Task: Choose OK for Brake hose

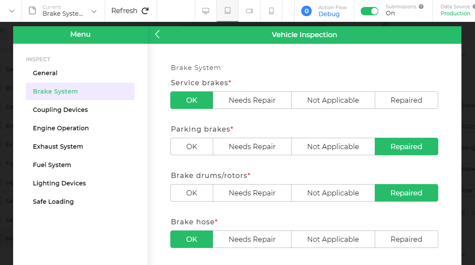Action: (191, 239)
